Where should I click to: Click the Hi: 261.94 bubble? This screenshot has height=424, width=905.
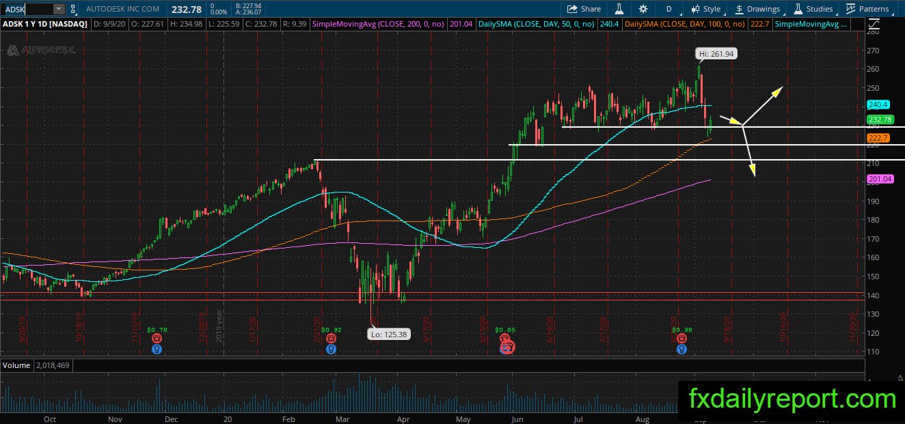pyautogui.click(x=716, y=54)
